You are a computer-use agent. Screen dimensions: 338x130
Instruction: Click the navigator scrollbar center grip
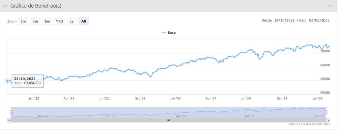point(169,120)
